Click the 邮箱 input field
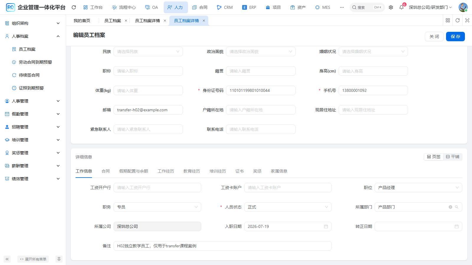 [148, 110]
